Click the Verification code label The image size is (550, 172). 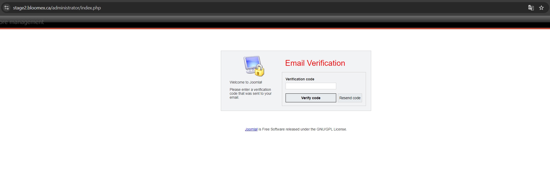tap(300, 79)
